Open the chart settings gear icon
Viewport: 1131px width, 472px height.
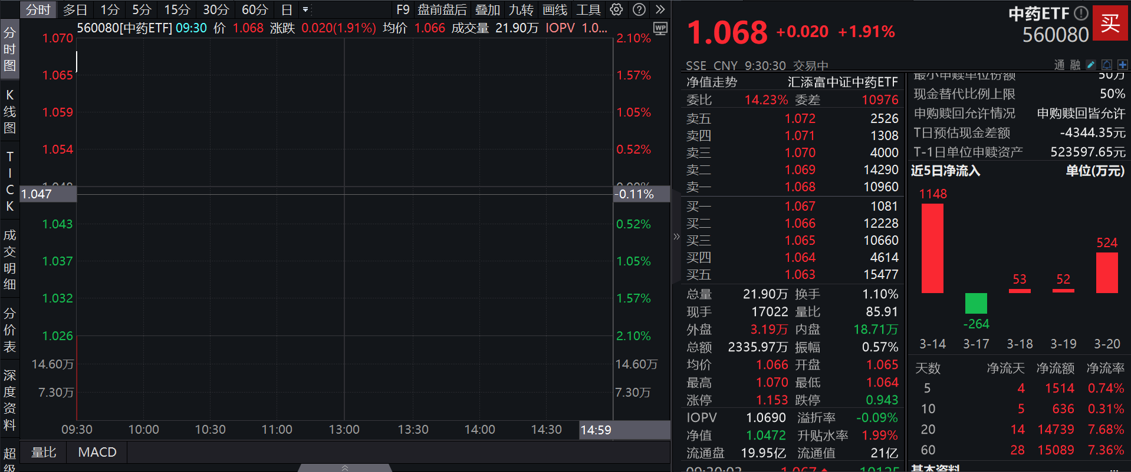tap(616, 9)
